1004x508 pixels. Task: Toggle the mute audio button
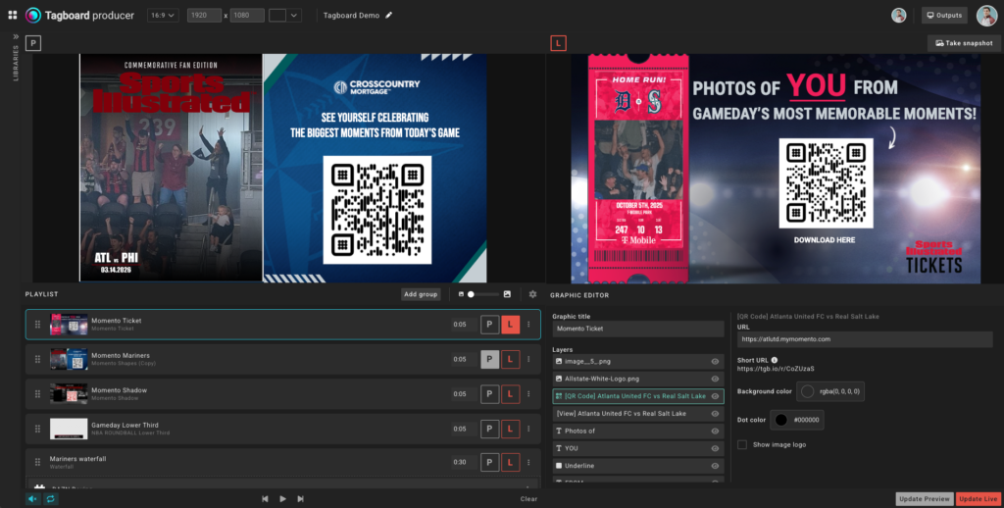click(33, 499)
